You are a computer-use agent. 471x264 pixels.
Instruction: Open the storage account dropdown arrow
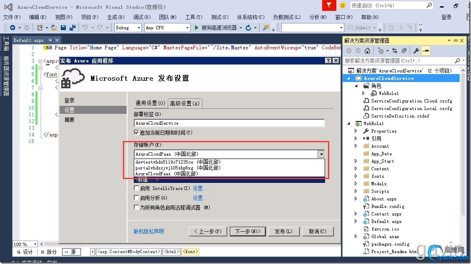tap(321, 154)
